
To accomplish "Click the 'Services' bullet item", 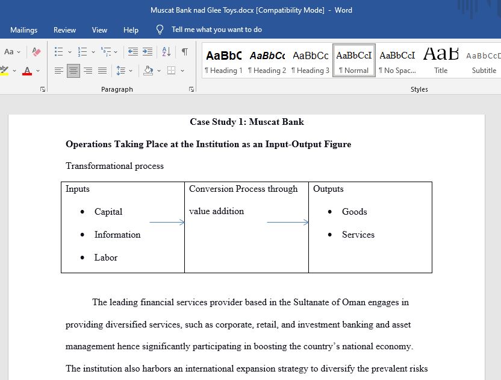I will [x=358, y=235].
